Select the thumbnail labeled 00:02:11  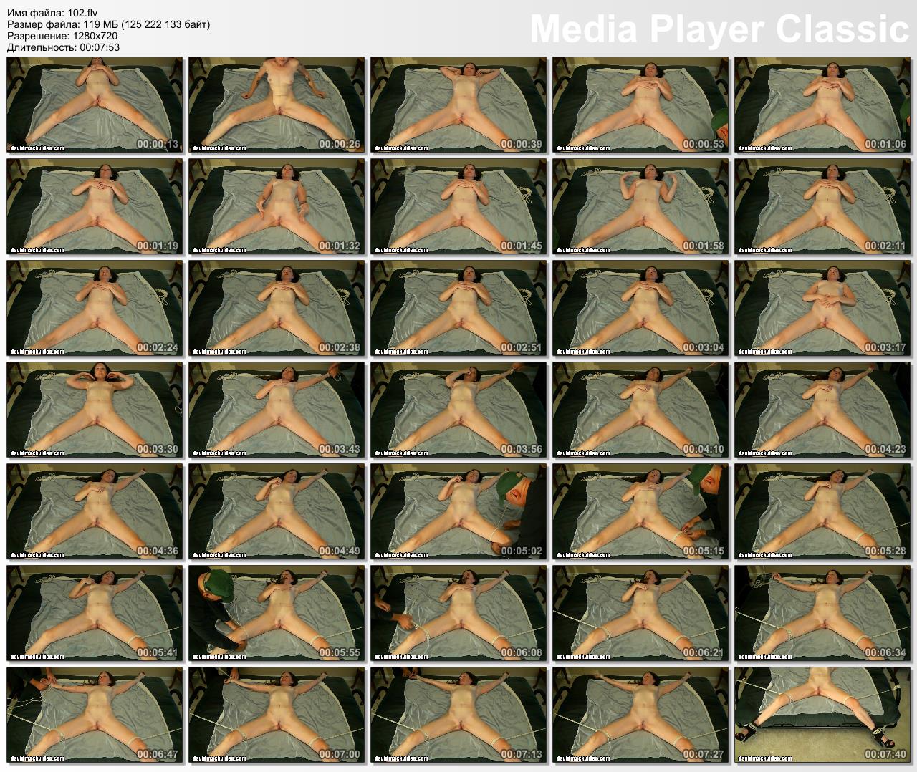[822, 207]
